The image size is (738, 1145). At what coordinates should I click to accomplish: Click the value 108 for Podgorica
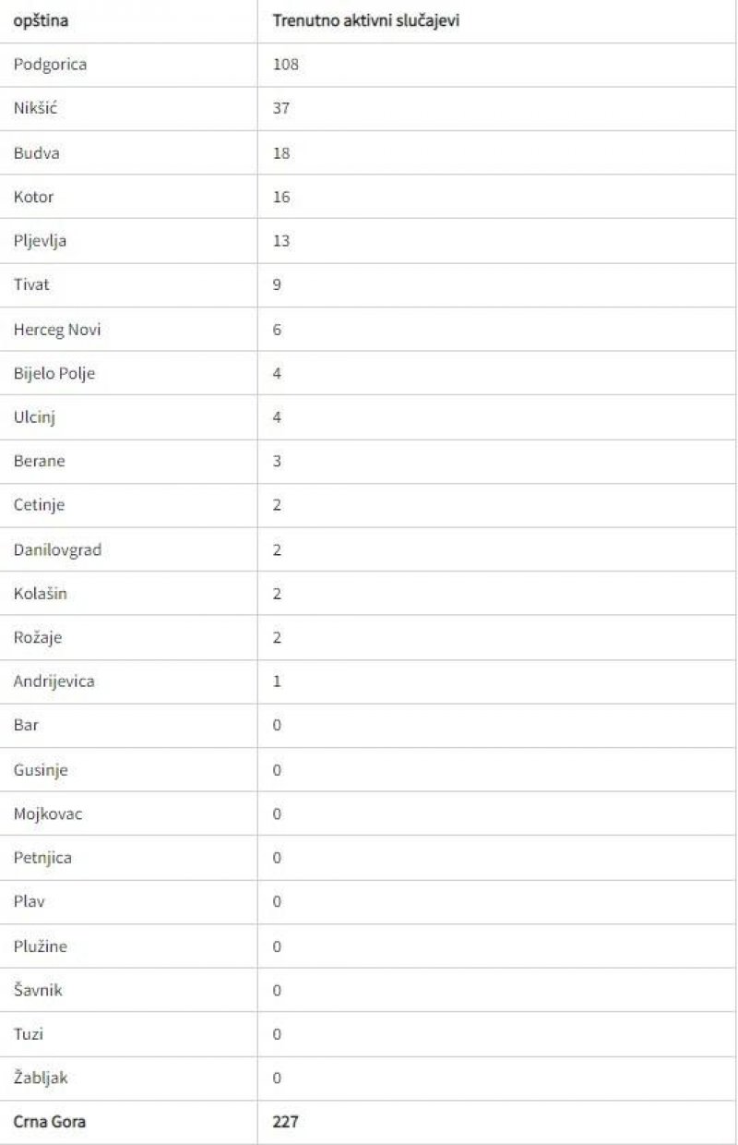[286, 66]
